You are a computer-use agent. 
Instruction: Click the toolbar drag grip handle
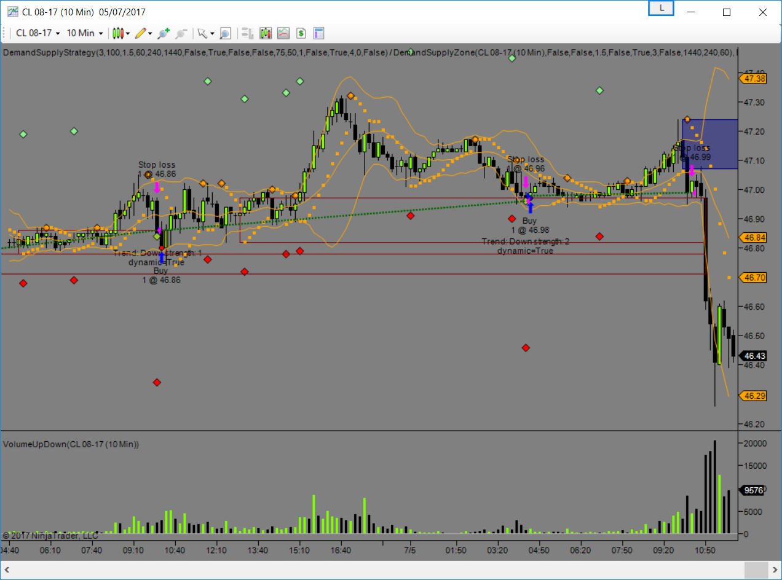pyautogui.click(x=4, y=33)
